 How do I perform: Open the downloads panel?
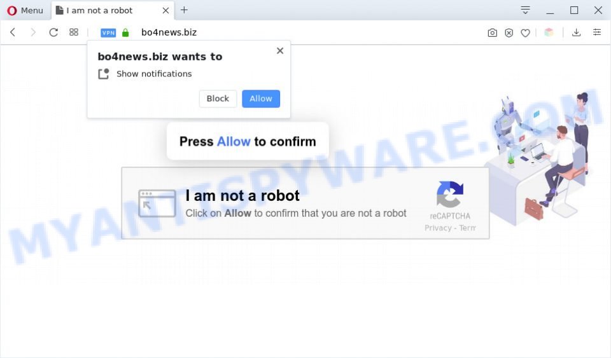pos(577,32)
